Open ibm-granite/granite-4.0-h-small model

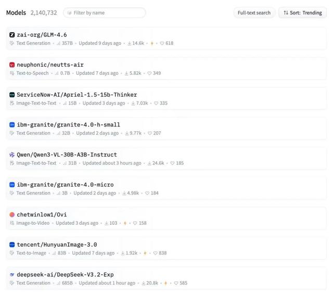68,125
